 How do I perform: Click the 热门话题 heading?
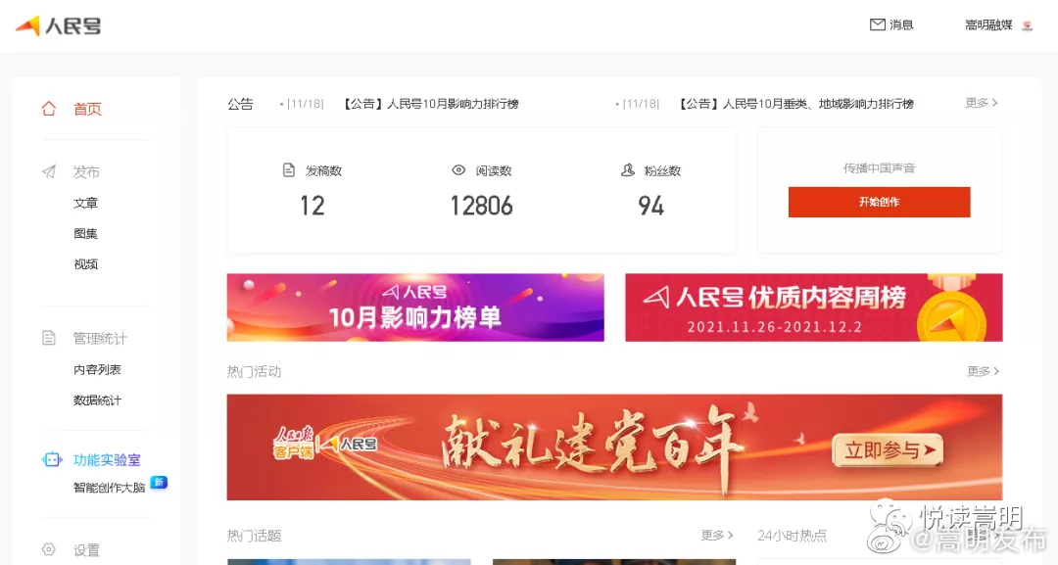tap(254, 536)
